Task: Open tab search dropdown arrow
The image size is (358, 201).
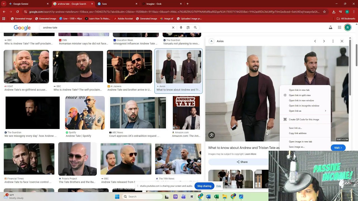Action: pos(4,4)
